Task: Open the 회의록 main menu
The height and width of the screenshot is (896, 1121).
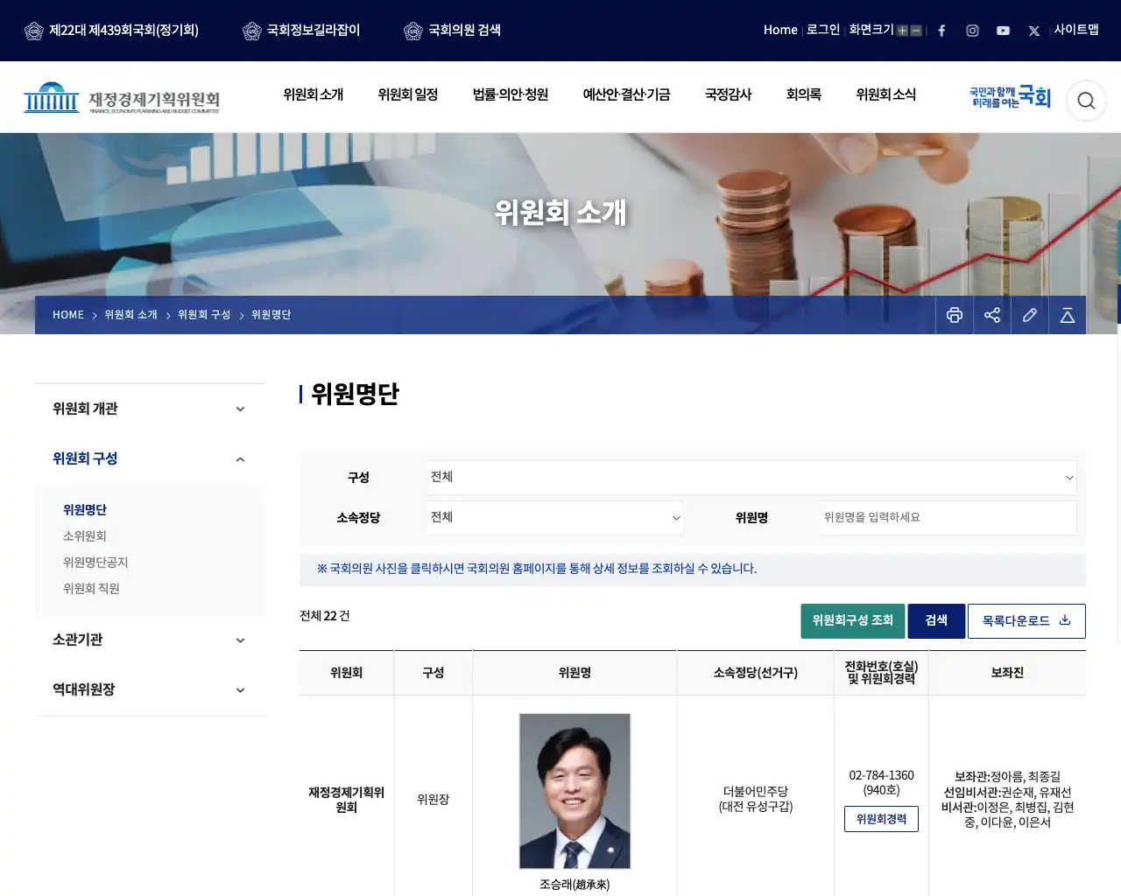Action: click(x=804, y=94)
